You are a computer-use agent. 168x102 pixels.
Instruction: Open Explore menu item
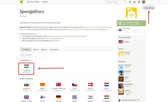[x=45, y=2]
